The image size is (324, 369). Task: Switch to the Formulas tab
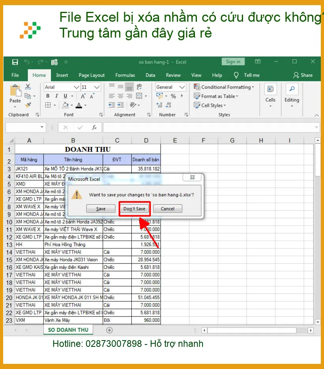(x=125, y=75)
